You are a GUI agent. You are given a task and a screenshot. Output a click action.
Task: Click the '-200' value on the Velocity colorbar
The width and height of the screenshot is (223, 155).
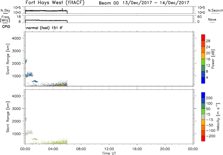(x=211, y=136)
